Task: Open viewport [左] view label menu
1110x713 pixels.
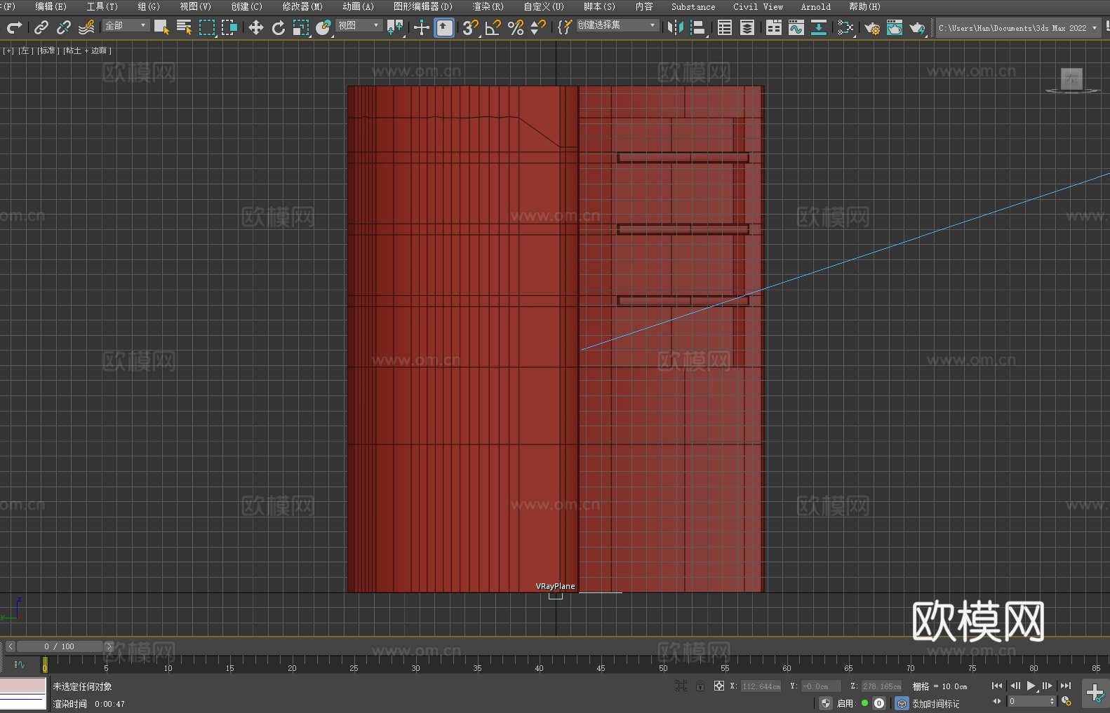Action: (25, 50)
